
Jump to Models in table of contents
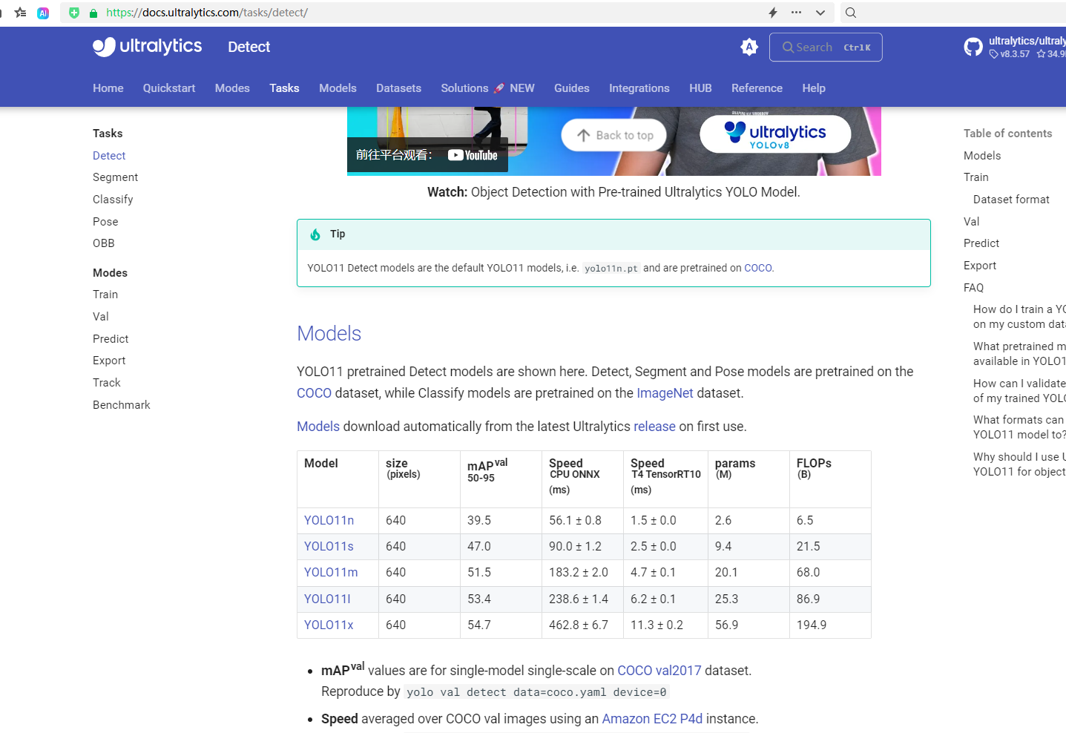point(982,156)
